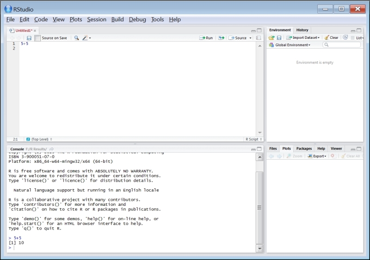This screenshot has height=260, width=370.
Task: Open the Debug menu
Action: pos(137,19)
